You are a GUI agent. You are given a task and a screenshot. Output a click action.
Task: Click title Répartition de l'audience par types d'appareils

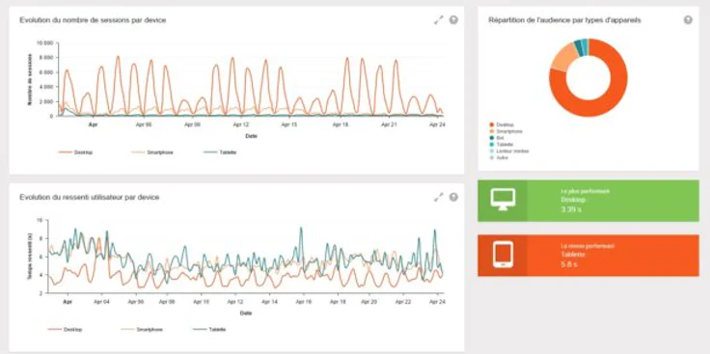coord(564,20)
